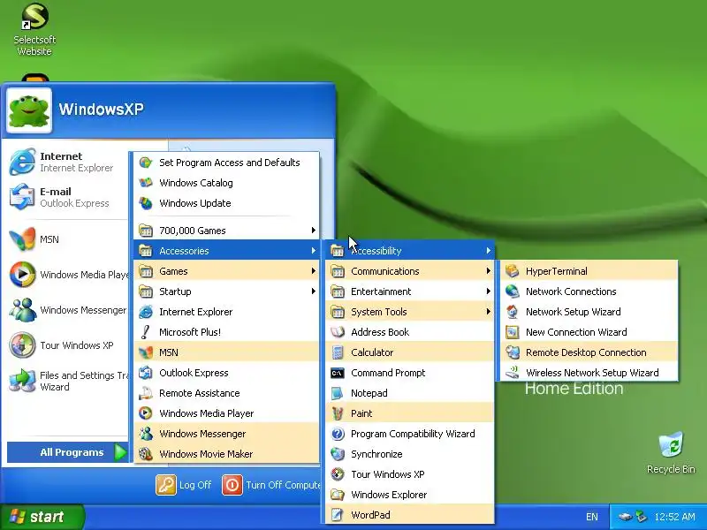The image size is (707, 530).
Task: Open the Address Book icon
Action: [338, 332]
